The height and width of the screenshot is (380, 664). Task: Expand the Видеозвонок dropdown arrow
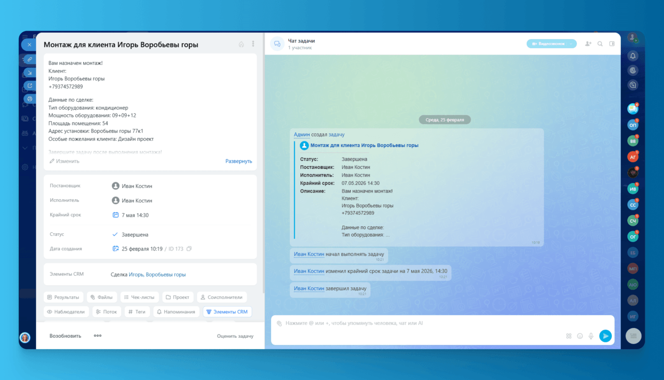coord(571,44)
